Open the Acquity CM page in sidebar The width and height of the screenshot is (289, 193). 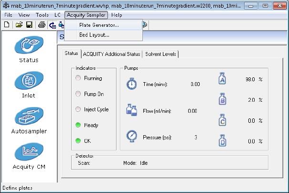(x=29, y=156)
